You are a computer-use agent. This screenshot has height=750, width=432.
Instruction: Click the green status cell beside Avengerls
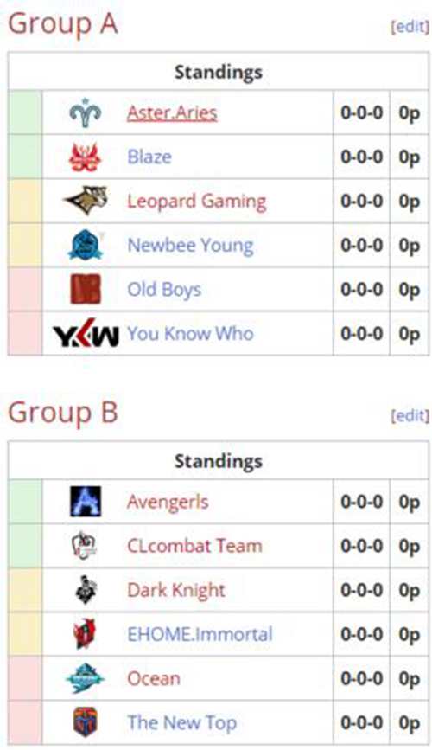[25, 502]
